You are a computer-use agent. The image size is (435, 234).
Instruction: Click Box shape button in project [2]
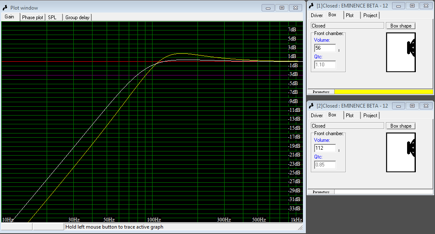[400, 126]
